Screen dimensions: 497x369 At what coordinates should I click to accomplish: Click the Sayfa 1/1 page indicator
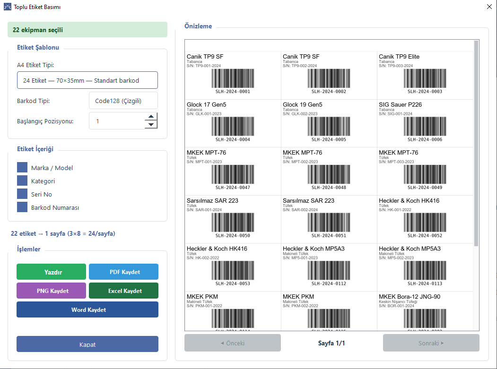[x=331, y=343]
